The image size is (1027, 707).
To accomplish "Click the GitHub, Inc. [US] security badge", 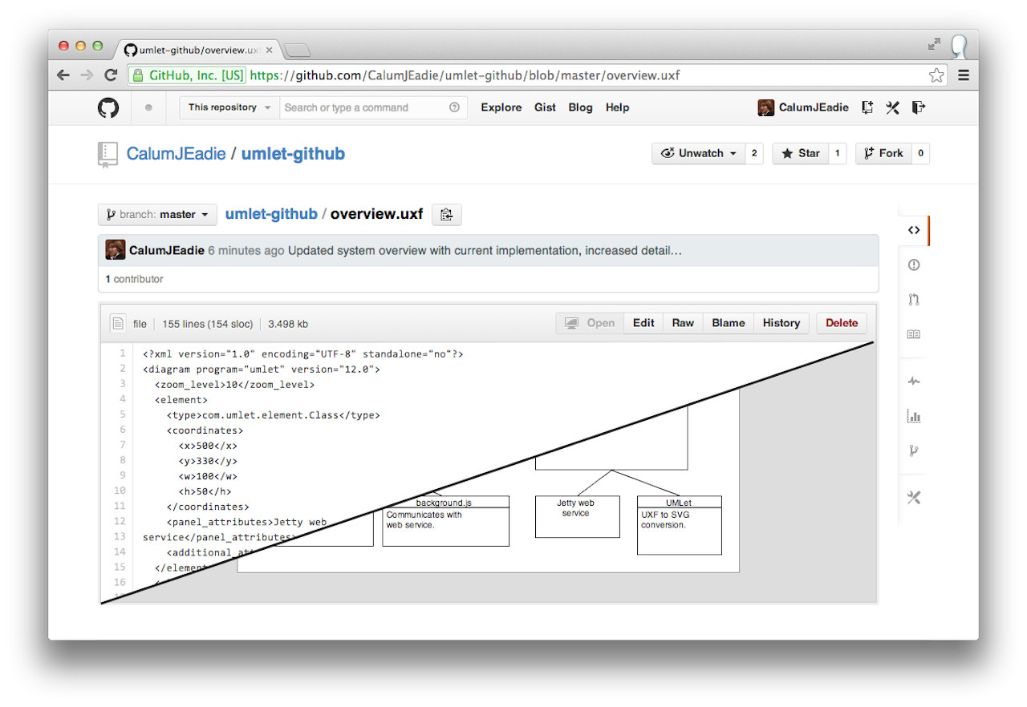I will click(x=188, y=75).
